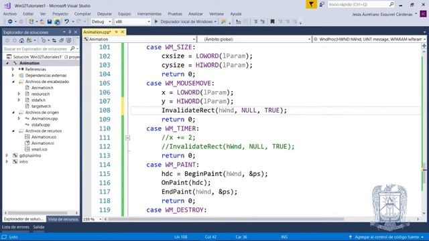The image size is (429, 241).
Task: Open the Proyecto menu
Action: point(60,13)
